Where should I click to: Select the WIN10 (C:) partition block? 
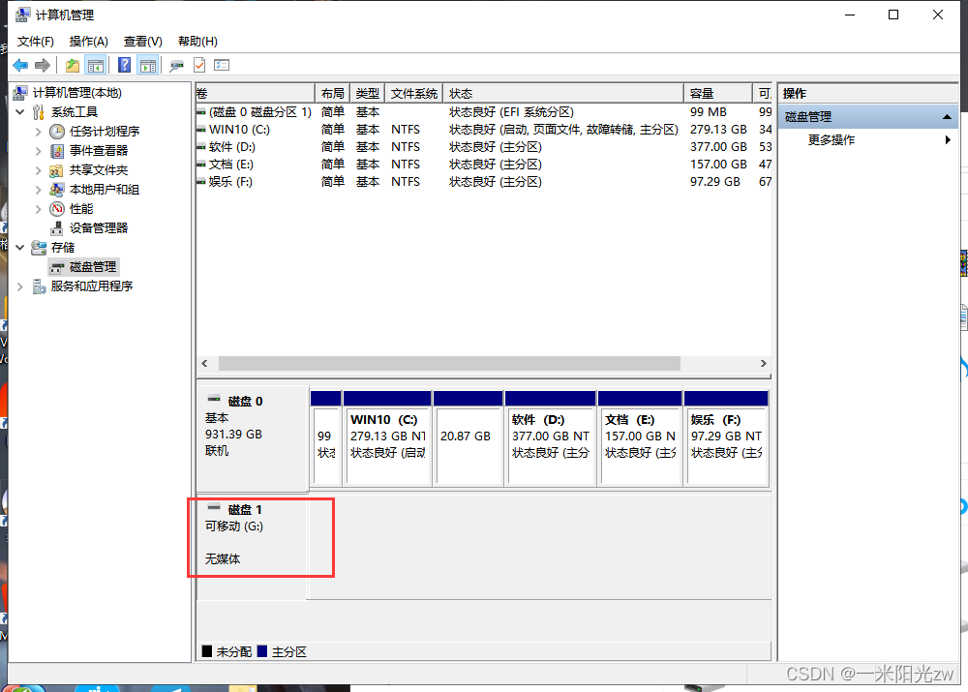tap(387, 438)
